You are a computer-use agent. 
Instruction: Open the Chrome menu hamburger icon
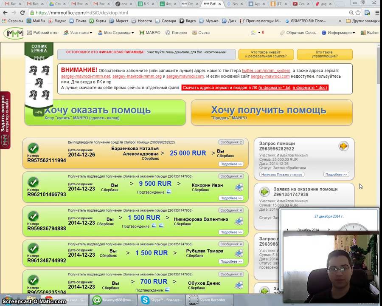[377, 13]
